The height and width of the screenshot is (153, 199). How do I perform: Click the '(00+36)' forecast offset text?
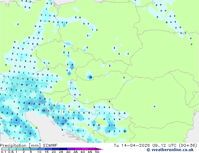(x=188, y=146)
